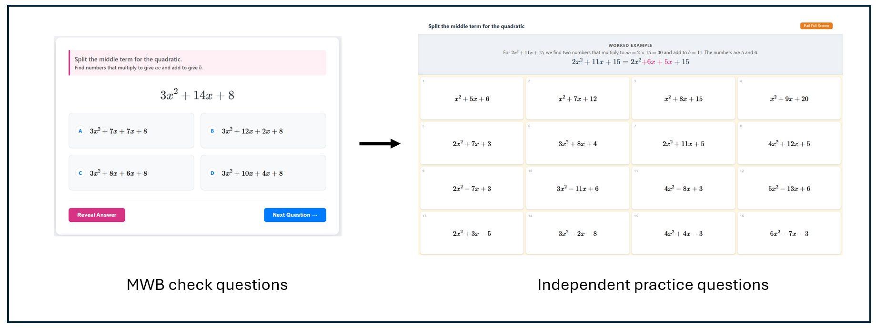The width and height of the screenshot is (876, 328).
Task: Select card 3x² − 11x + 6
Action: point(577,189)
